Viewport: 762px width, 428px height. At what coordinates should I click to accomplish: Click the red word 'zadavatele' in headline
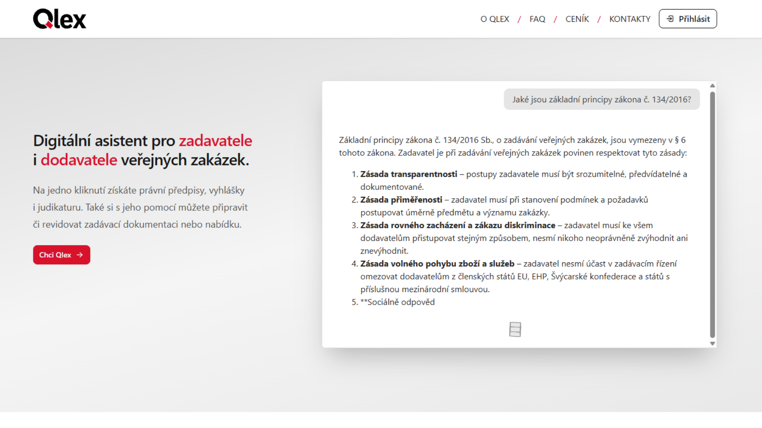216,141
